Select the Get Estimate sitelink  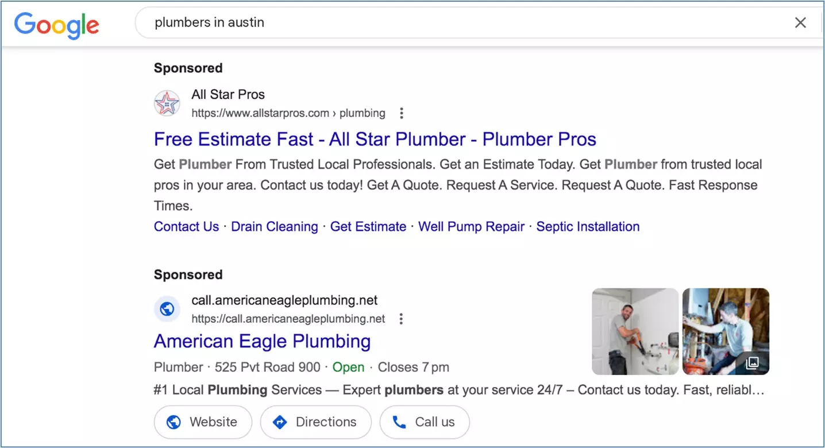tap(368, 227)
